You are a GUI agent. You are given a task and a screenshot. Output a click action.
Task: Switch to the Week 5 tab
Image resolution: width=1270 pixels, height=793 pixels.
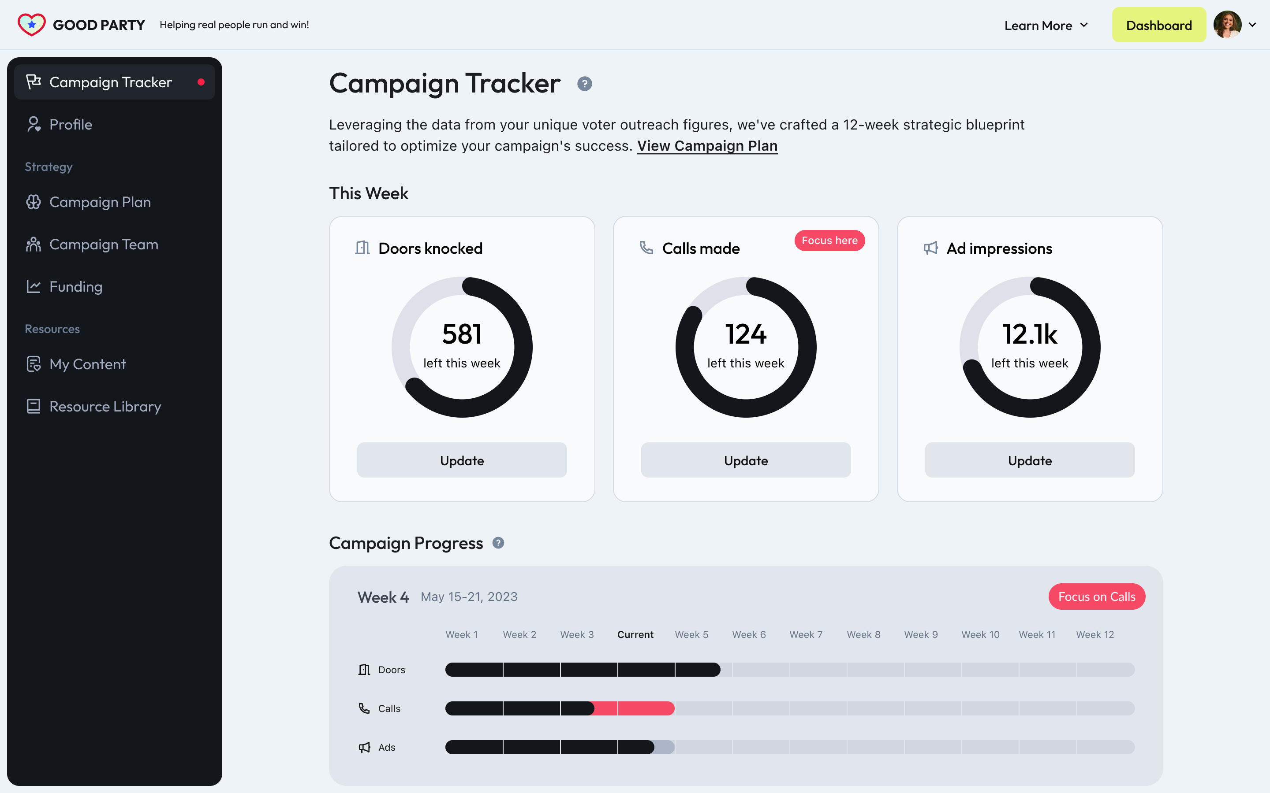(x=691, y=634)
